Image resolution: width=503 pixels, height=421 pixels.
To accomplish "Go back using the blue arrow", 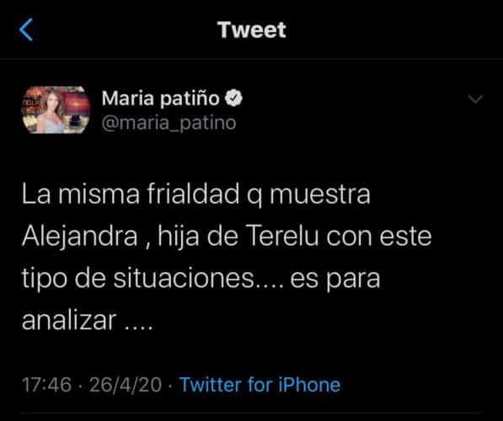I will tap(26, 29).
